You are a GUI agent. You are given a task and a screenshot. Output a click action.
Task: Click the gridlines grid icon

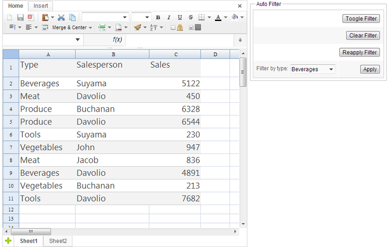[198, 27]
